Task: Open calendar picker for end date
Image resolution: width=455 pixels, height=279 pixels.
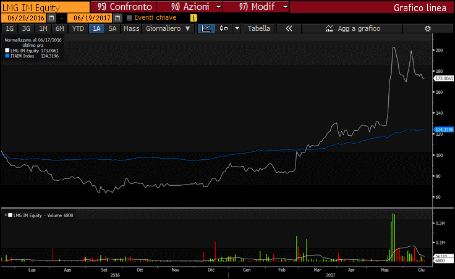Action: [115, 18]
